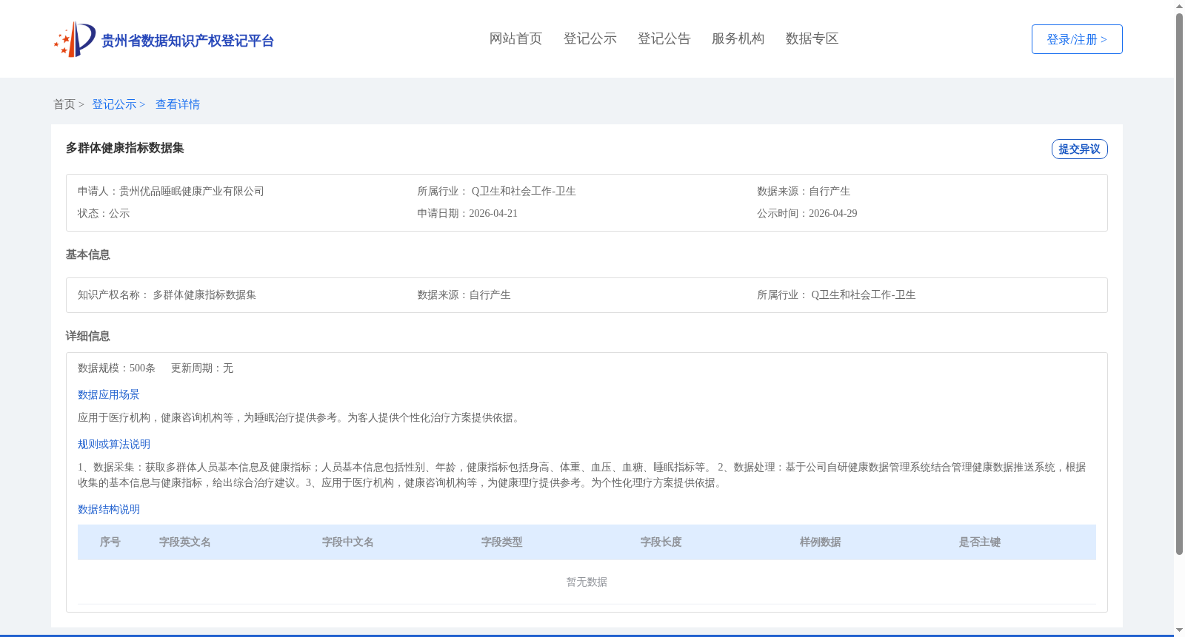This screenshot has height=637, width=1185.
Task: Click 更新周期：无 text
Action: [202, 368]
